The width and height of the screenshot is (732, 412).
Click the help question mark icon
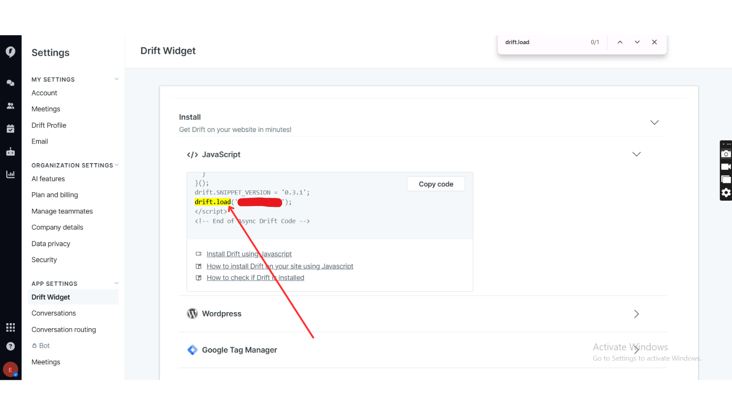[x=11, y=346]
